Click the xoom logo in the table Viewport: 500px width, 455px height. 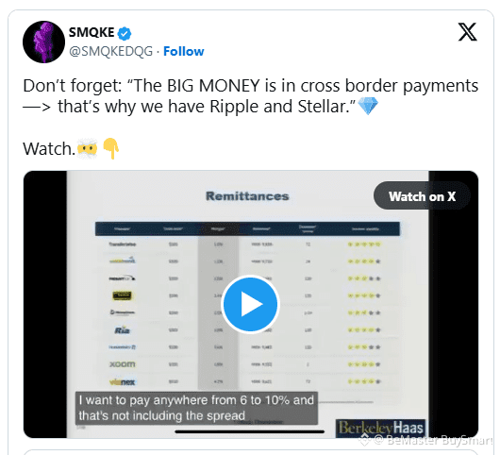pyautogui.click(x=123, y=364)
